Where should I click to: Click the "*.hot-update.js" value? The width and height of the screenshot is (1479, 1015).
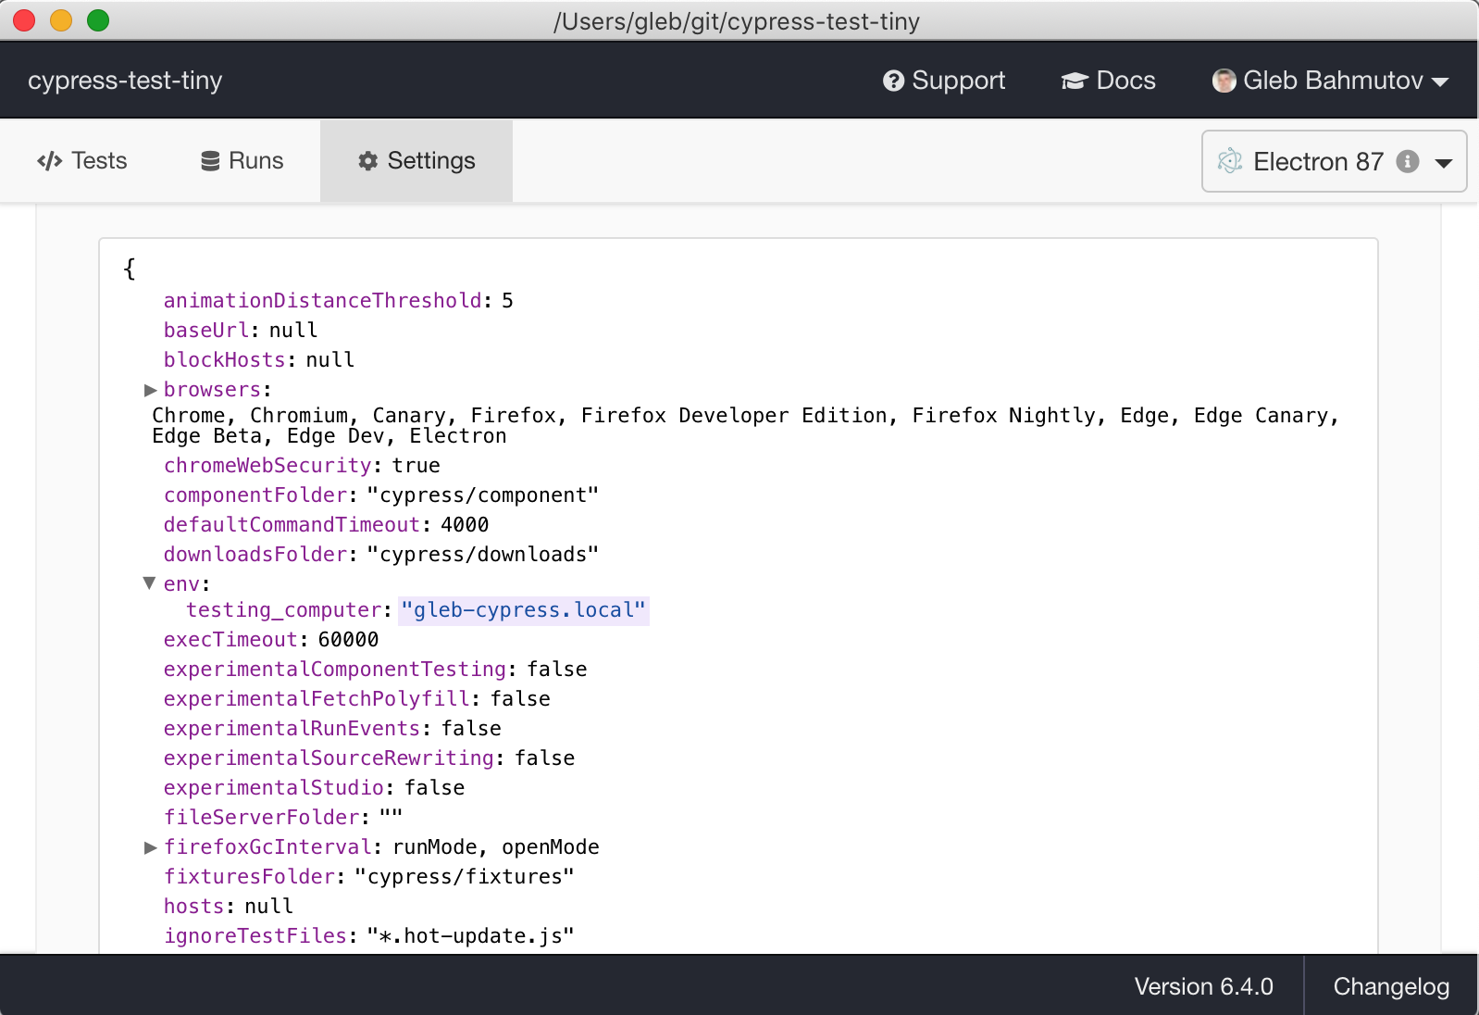click(471, 936)
